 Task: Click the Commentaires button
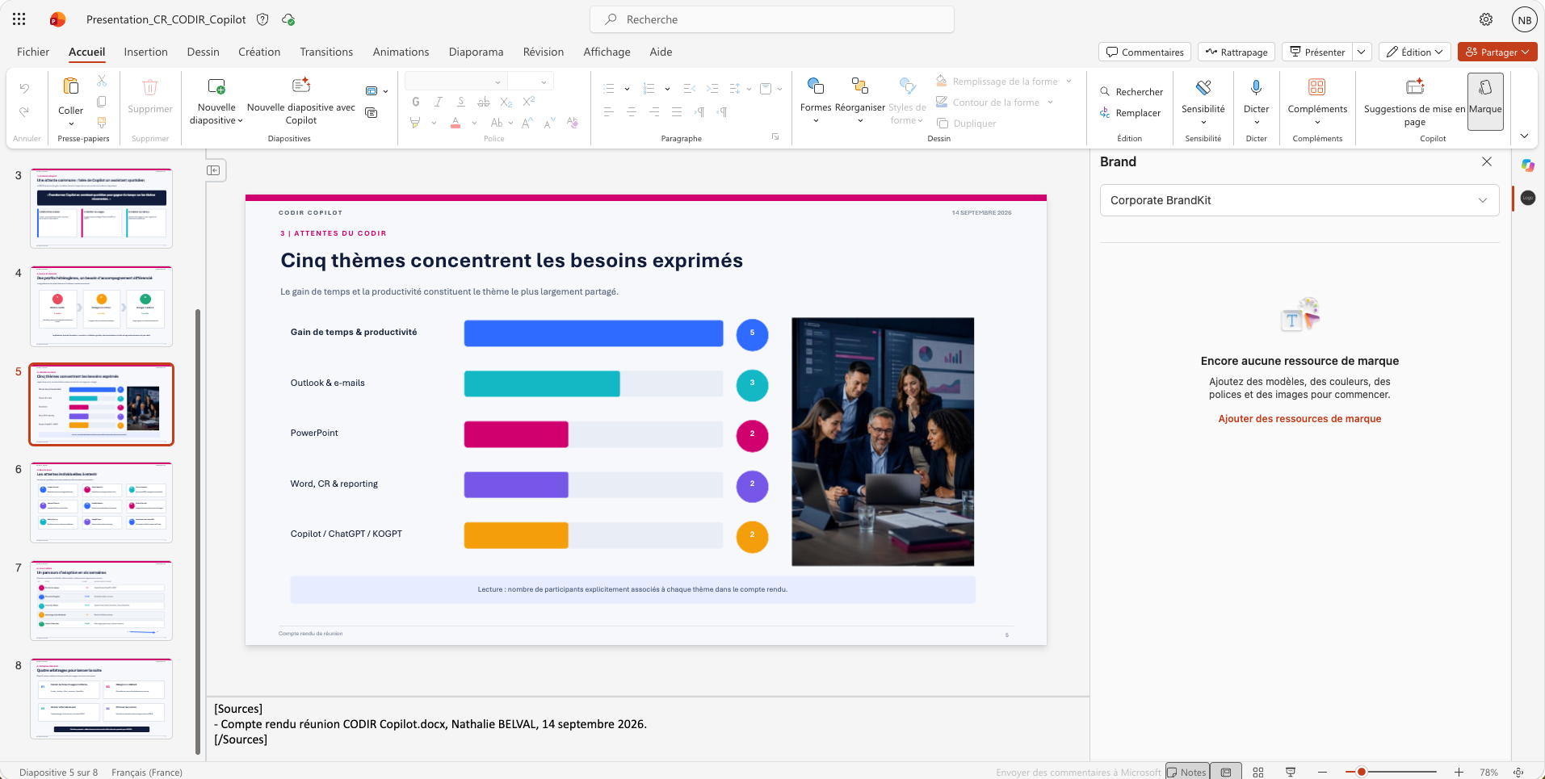point(1144,52)
